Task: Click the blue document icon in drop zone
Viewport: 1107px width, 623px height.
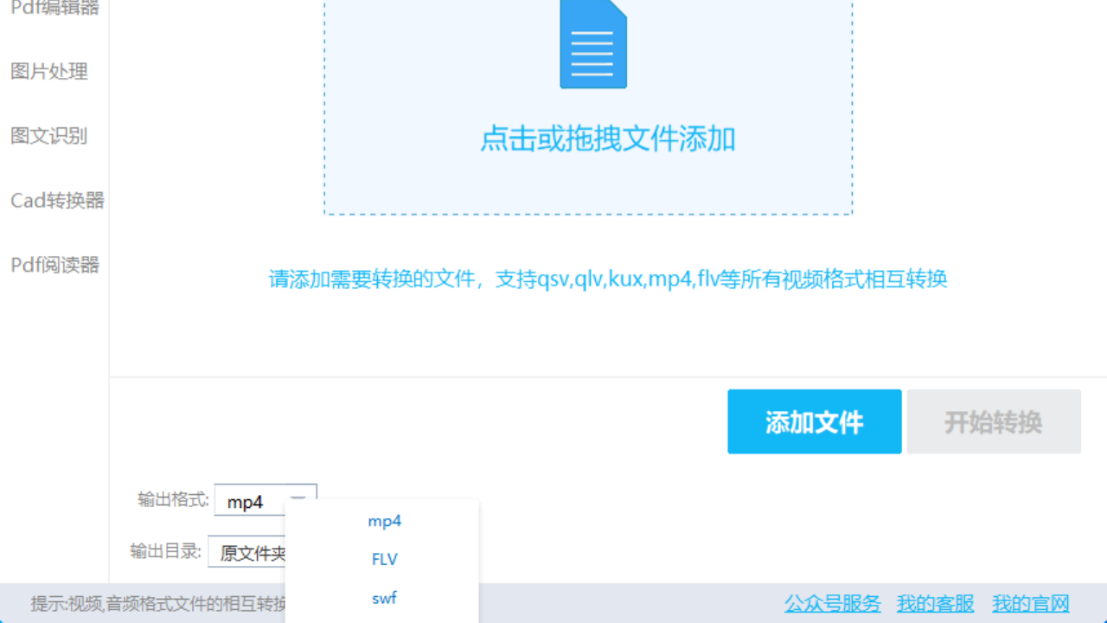Action: [x=593, y=43]
